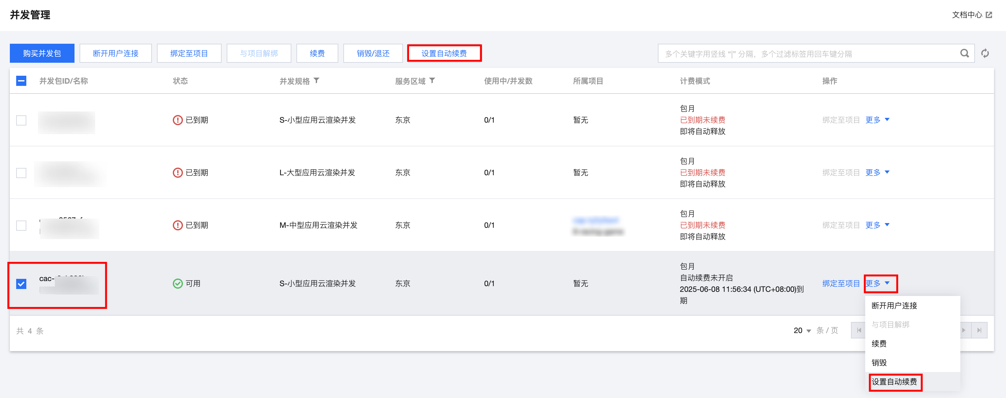Open the 20 条/页 page size dropdown

(802, 331)
